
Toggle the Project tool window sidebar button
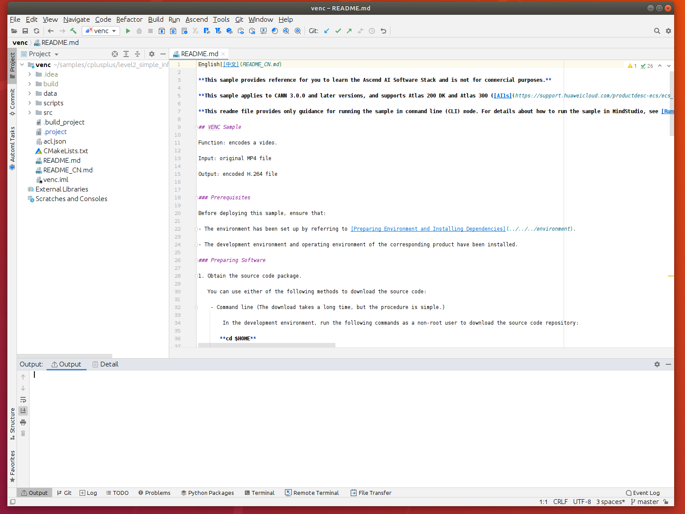coord(12,65)
